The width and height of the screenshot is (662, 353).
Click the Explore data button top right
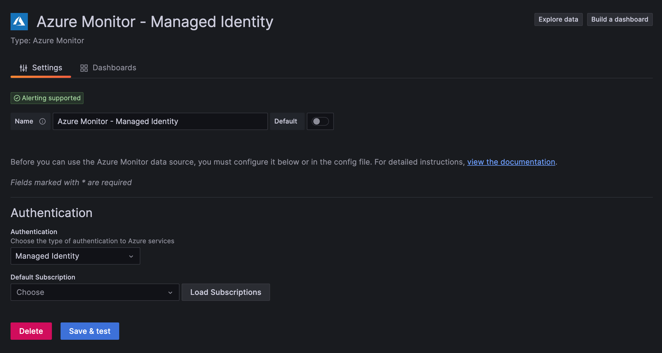tap(558, 20)
